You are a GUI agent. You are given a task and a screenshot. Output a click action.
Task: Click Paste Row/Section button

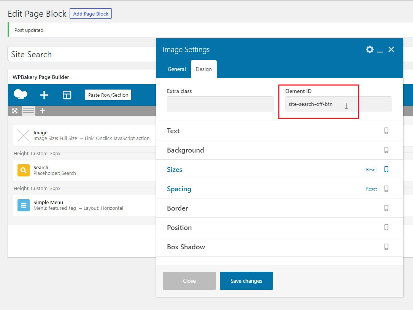108,95
